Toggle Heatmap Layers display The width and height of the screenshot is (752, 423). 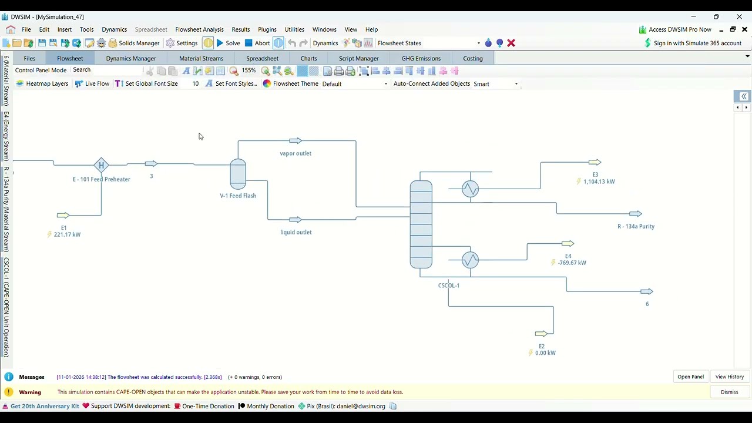click(42, 83)
